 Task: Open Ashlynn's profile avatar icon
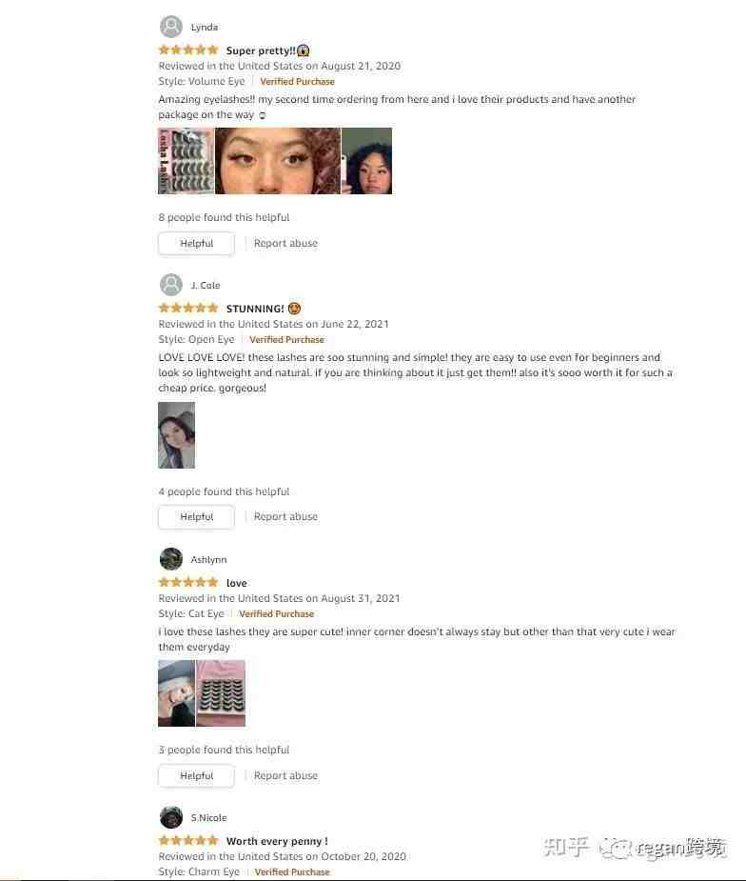coord(171,558)
